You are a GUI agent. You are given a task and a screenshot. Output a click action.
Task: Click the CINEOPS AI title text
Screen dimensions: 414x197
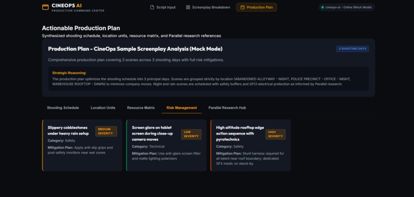click(67, 6)
